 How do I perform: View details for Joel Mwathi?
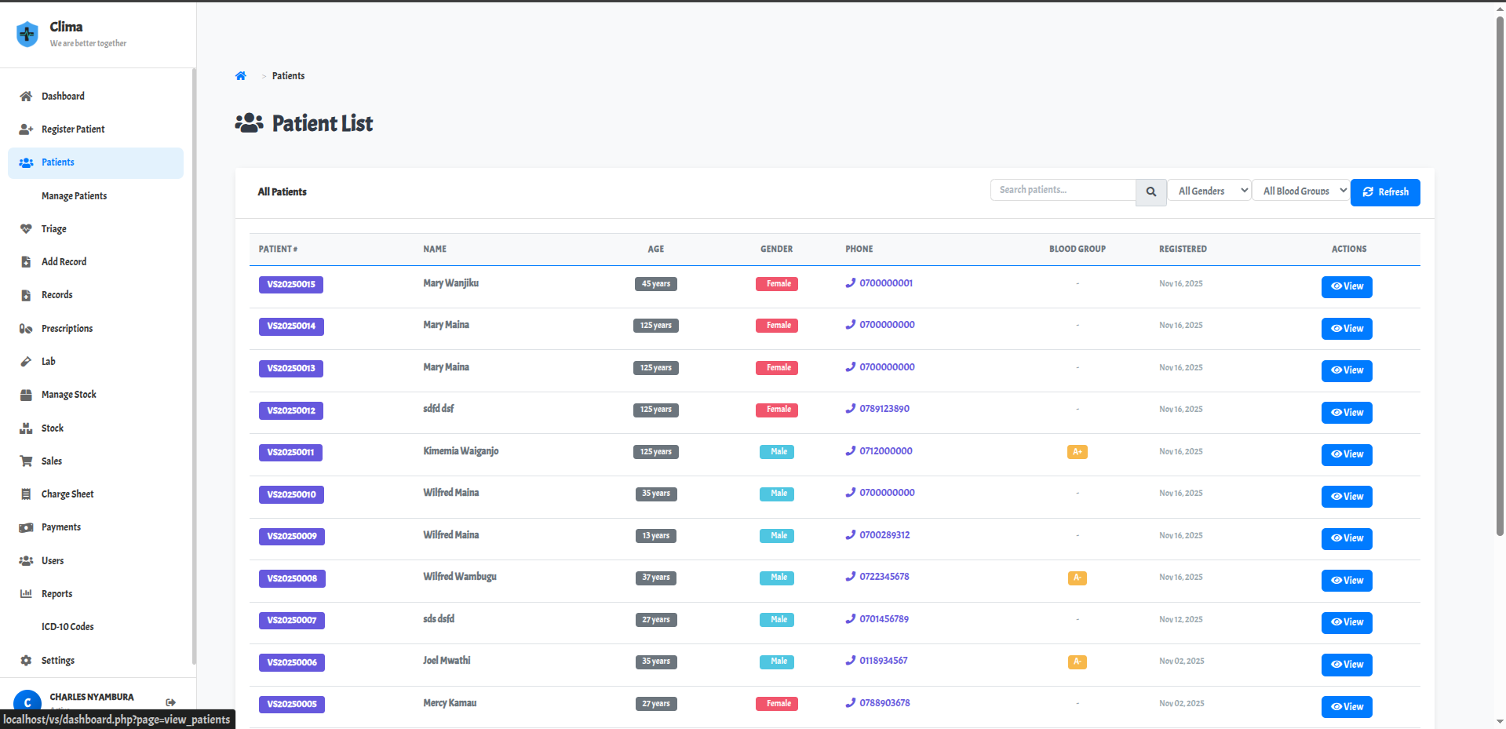tap(1346, 665)
